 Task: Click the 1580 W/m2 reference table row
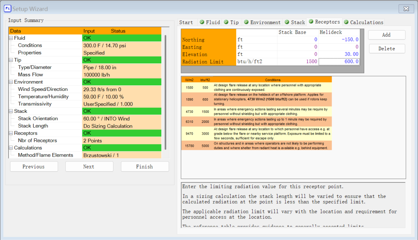pos(257,87)
